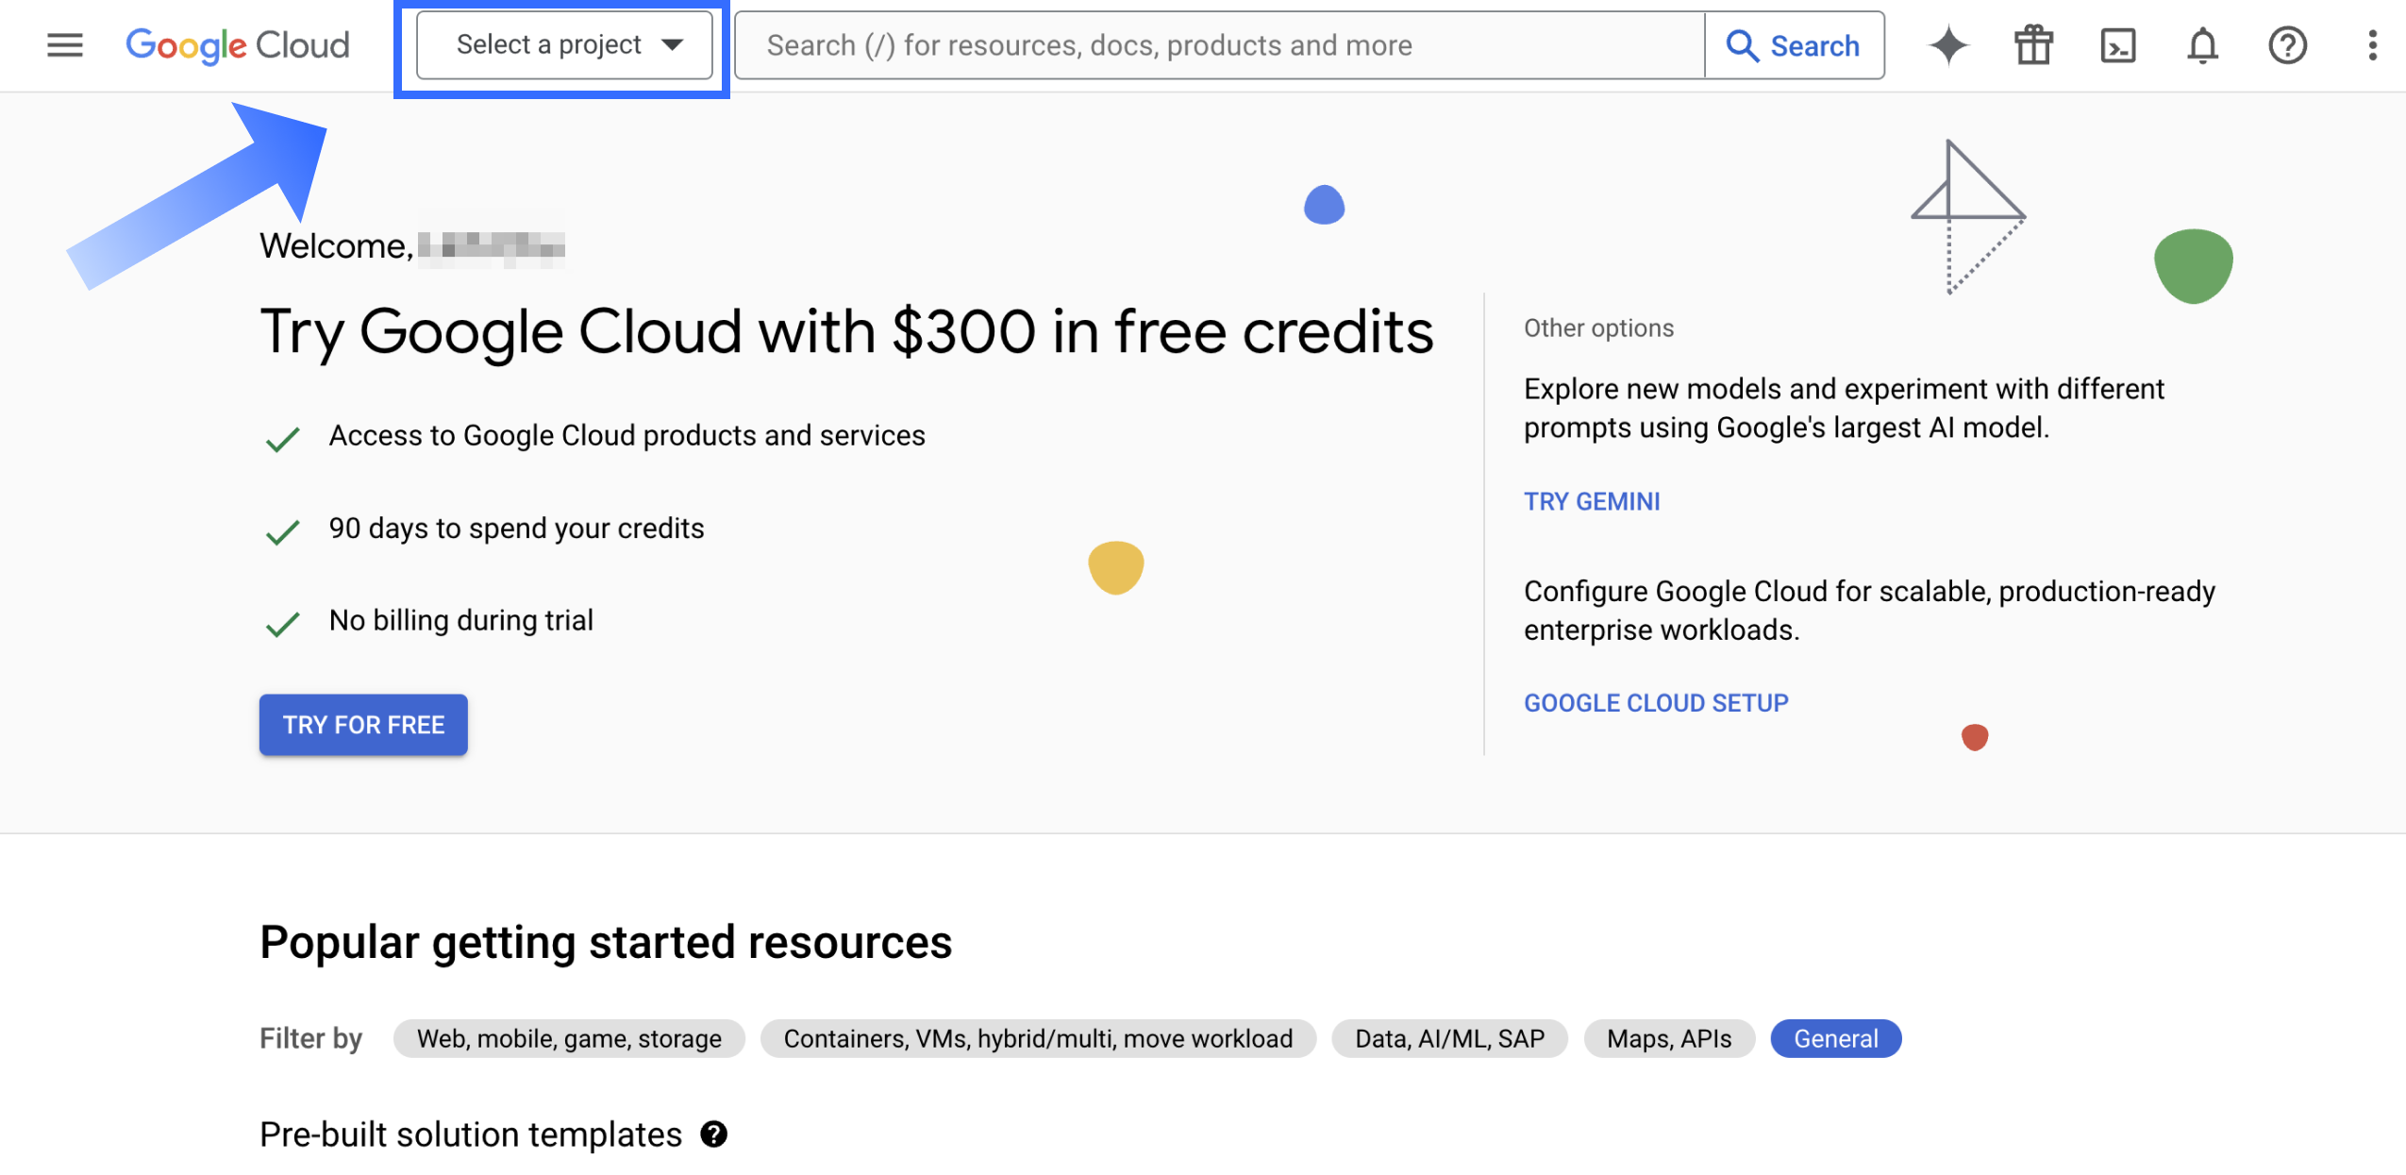Follow the TRY GEMINI link
Screen dimensions: 2406x1175
[1591, 501]
